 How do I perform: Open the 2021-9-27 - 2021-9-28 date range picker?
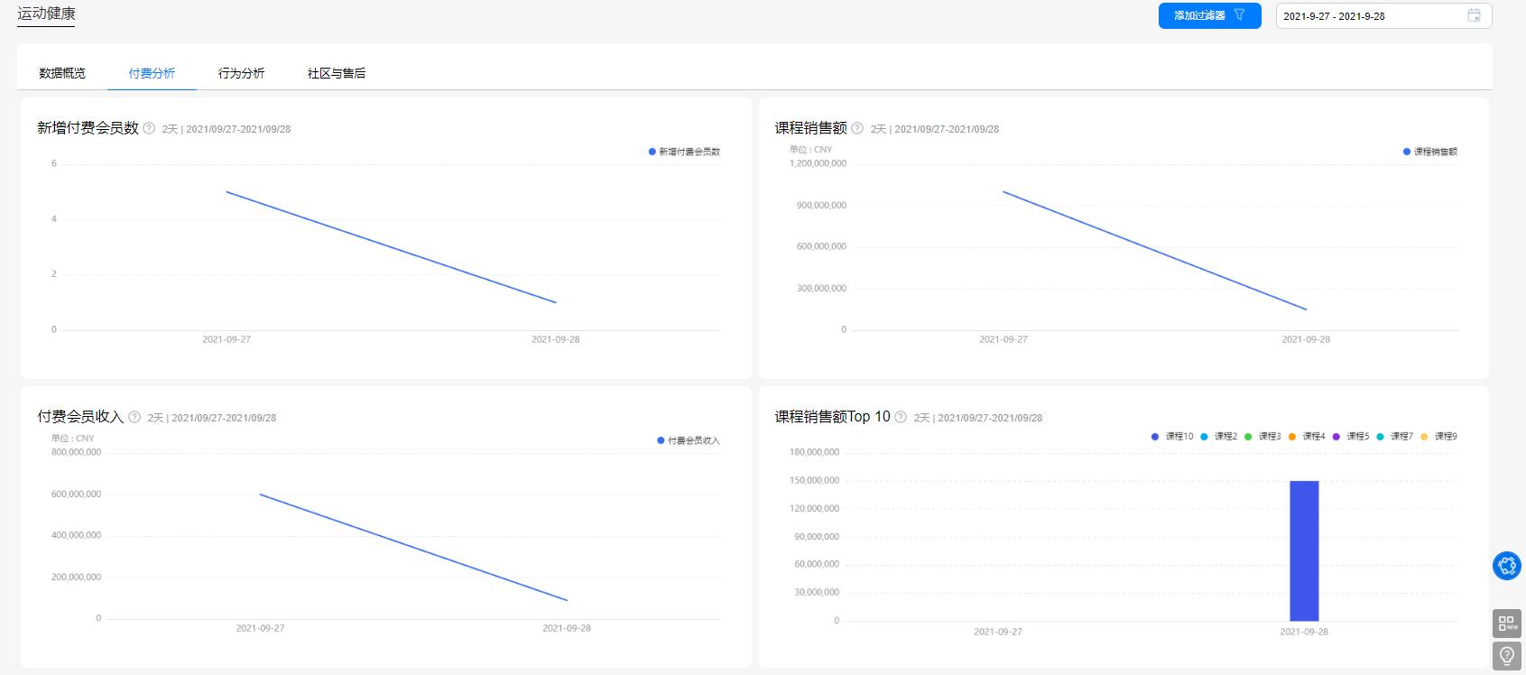click(1383, 15)
